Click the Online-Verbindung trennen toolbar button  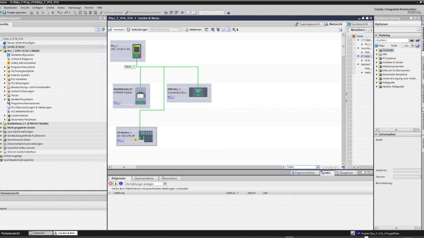[x=143, y=13]
